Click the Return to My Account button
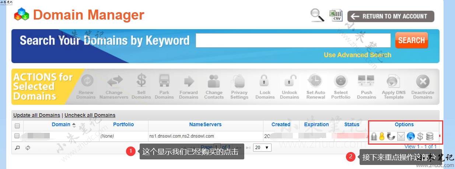Screen dimensions: 455x169 [391, 16]
